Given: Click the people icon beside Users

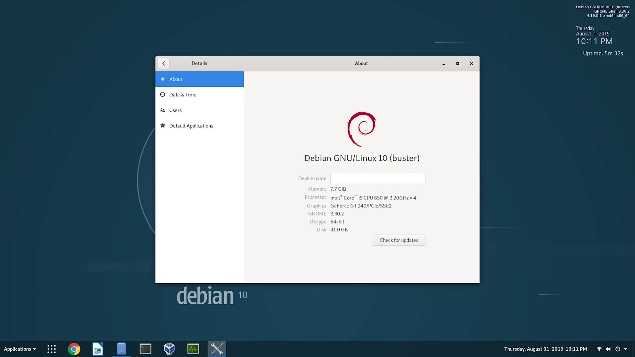Looking at the screenshot, I should coord(163,110).
